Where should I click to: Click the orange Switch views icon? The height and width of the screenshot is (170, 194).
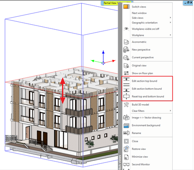tap(126, 7)
